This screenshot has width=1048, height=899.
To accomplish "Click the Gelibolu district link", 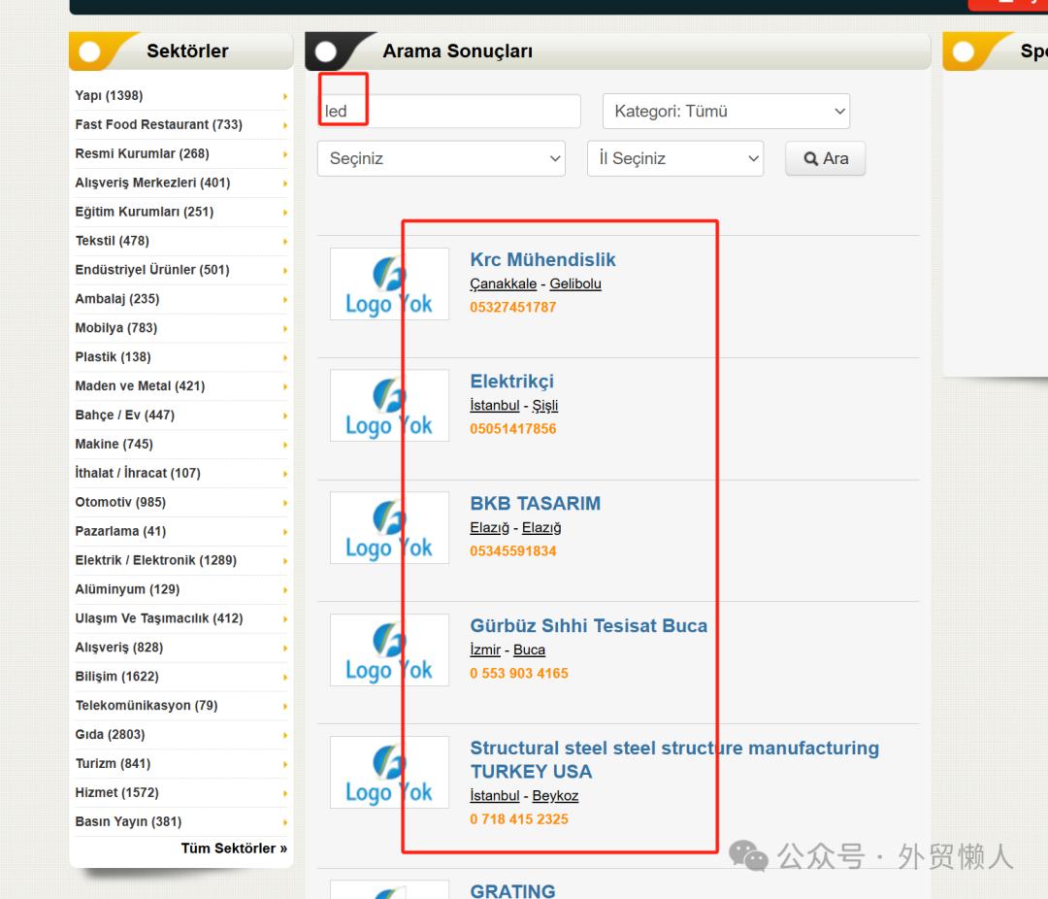I will (x=575, y=283).
